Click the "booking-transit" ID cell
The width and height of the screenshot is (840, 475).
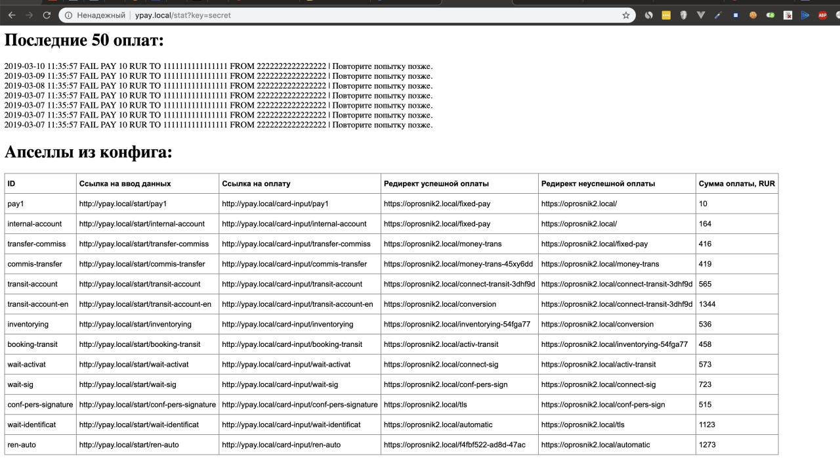(x=41, y=344)
